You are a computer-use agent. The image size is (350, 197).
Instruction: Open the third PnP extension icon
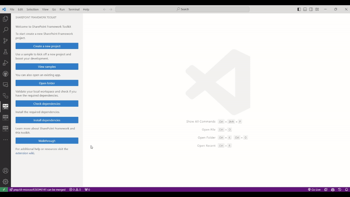pyautogui.click(x=5, y=129)
